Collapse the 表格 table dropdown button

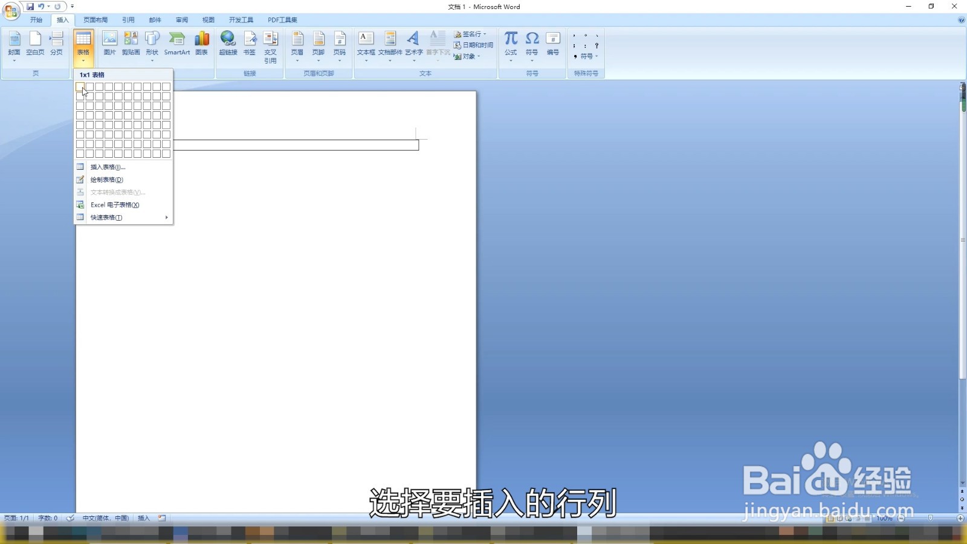click(83, 47)
